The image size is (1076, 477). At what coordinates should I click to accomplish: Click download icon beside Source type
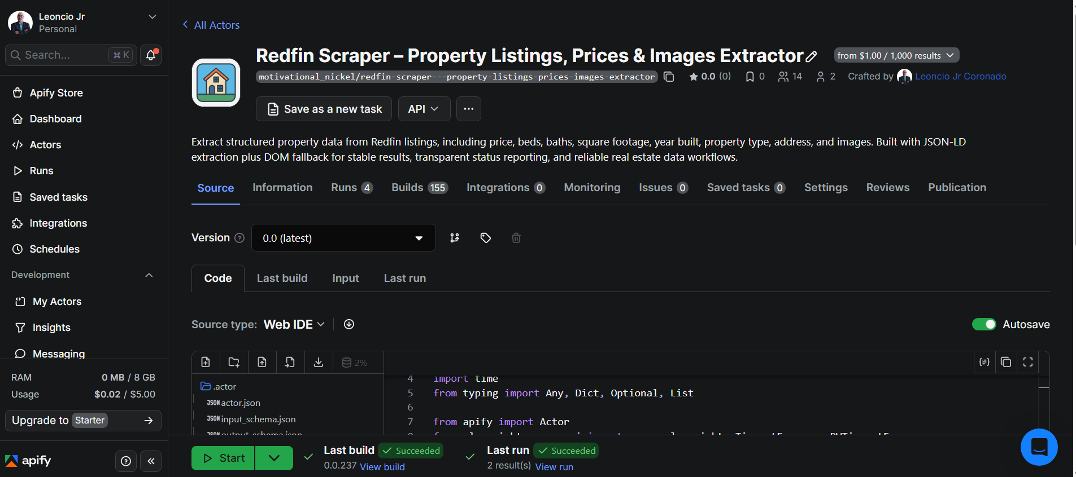(x=349, y=324)
